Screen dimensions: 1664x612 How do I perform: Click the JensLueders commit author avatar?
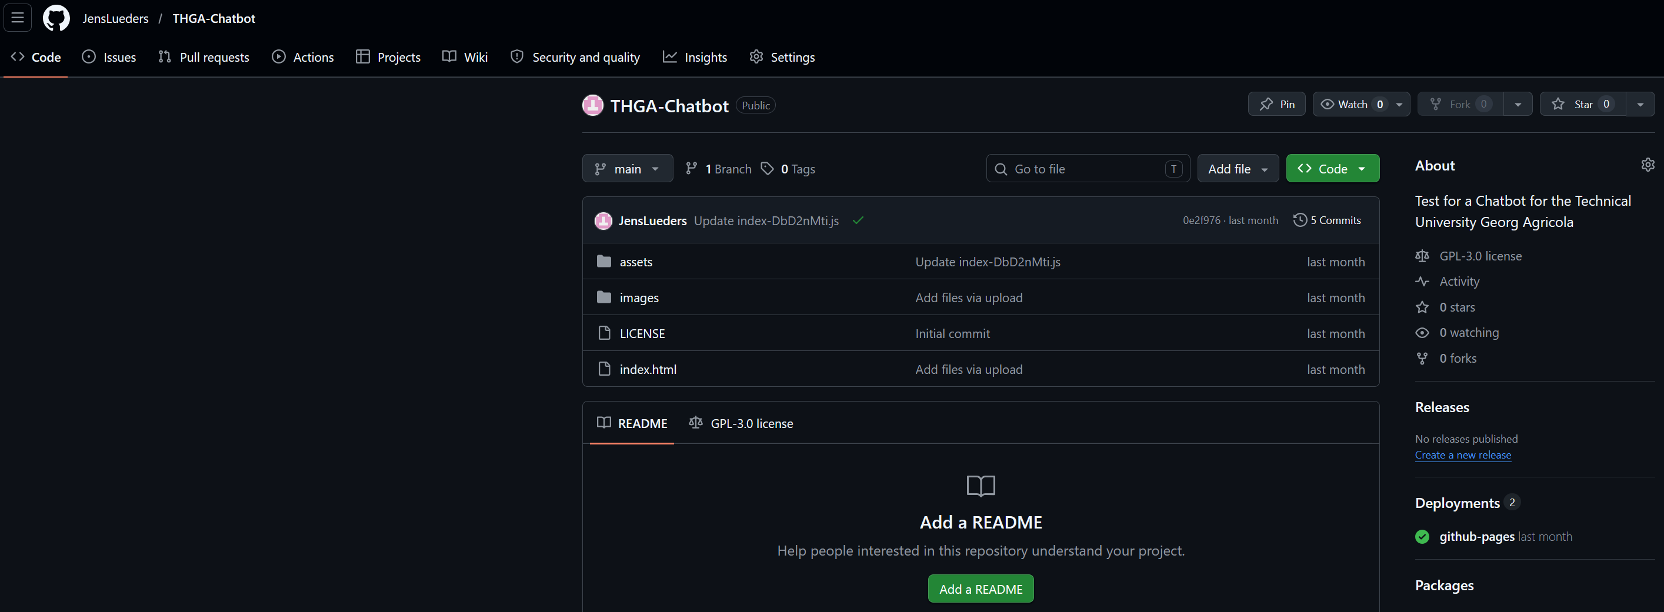(x=603, y=221)
